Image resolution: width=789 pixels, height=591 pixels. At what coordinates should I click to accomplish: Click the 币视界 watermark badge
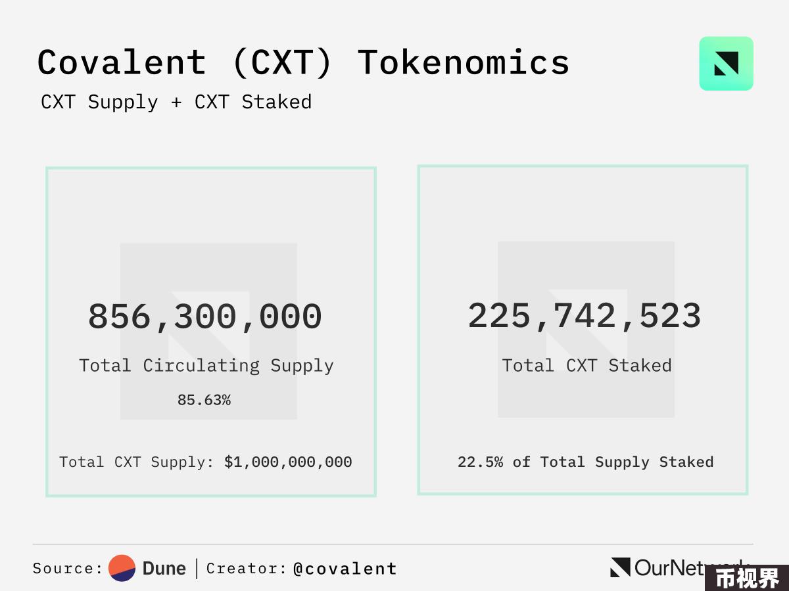pos(746,578)
